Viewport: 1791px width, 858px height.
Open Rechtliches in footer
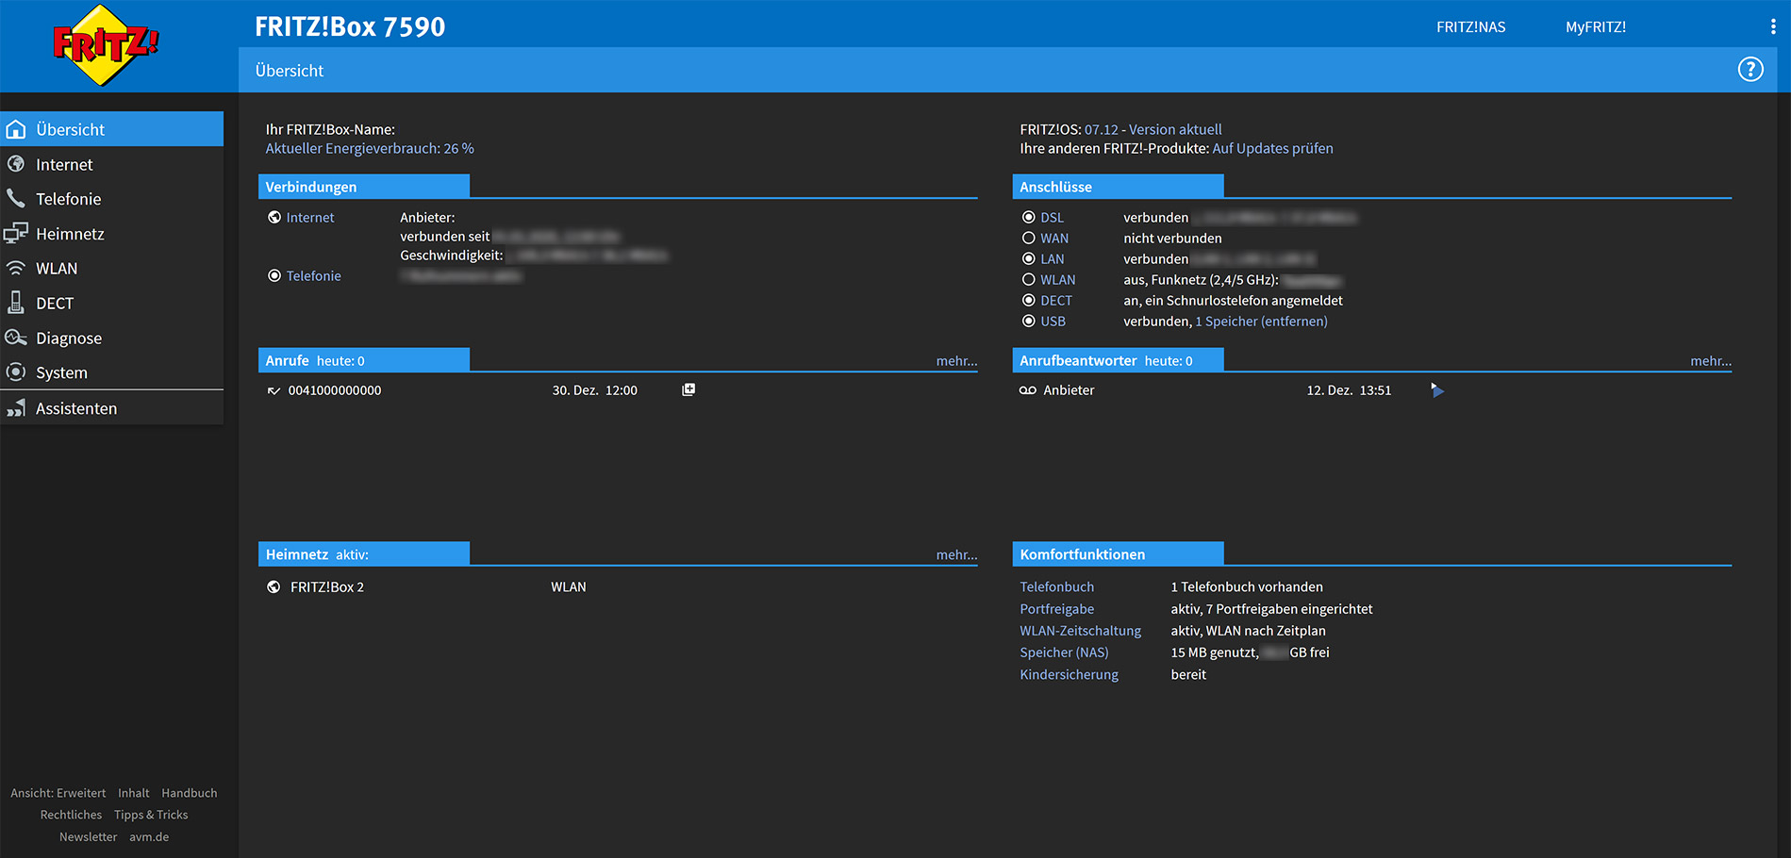click(x=71, y=815)
